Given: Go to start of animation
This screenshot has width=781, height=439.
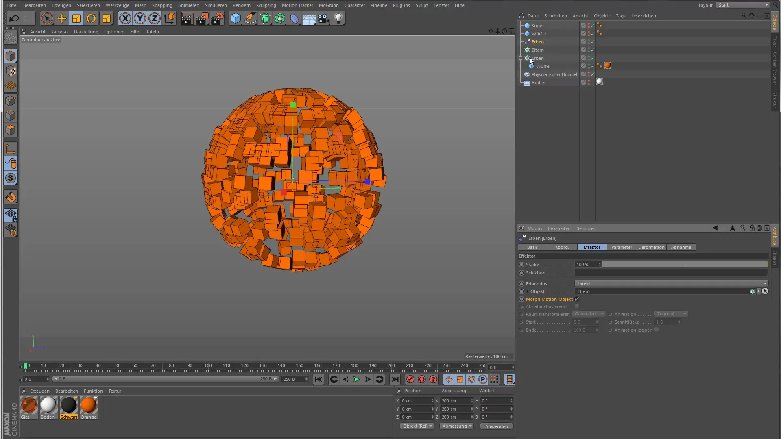Looking at the screenshot, I should click(x=318, y=379).
